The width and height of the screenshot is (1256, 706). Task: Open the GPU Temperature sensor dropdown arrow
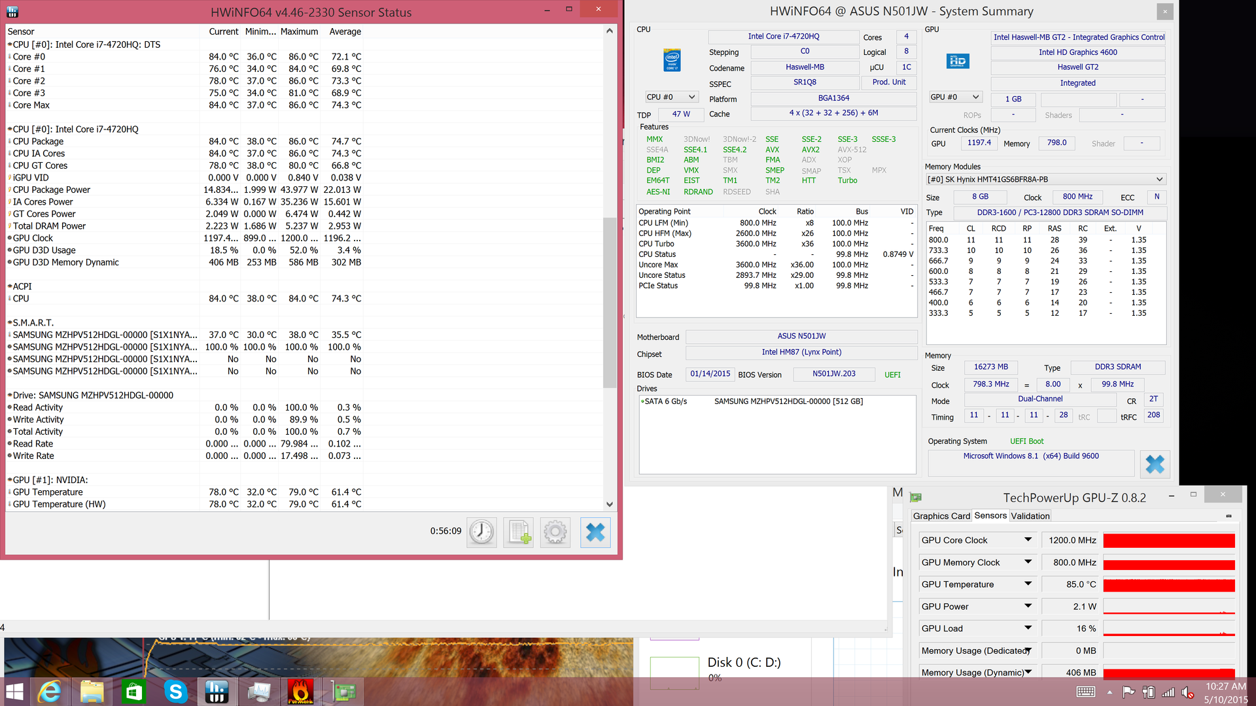click(1028, 584)
